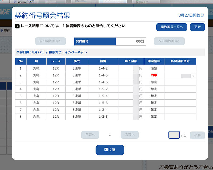Go to 次の契約番号へ next contract
This screenshot has height=170, width=213.
click(169, 41)
